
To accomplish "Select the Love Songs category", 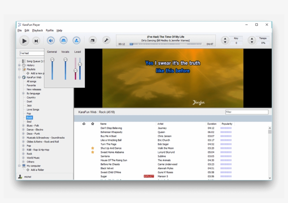I will pos(33,109).
